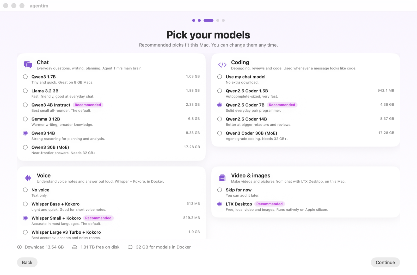Screen dimensions: 417x275
Task: Jump to the fourth step dot
Action: [x=218, y=20]
